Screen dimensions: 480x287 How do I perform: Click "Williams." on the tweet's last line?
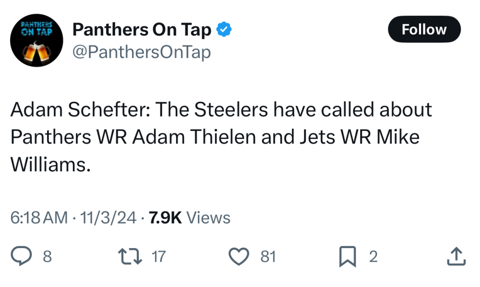[x=50, y=164]
